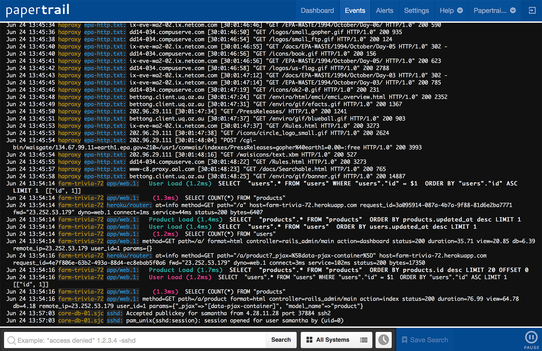542x351 pixels.
Task: Expand the Help menu chevron
Action: pyautogui.click(x=460, y=11)
